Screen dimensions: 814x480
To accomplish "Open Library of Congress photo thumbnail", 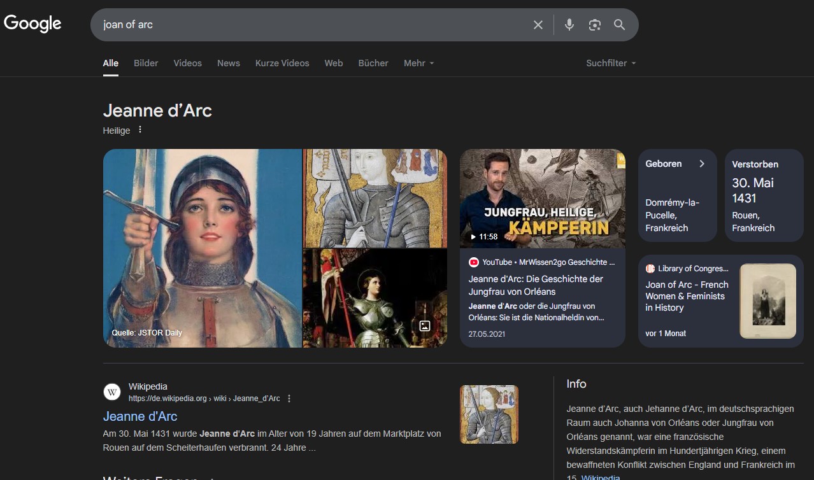I will coord(768,300).
